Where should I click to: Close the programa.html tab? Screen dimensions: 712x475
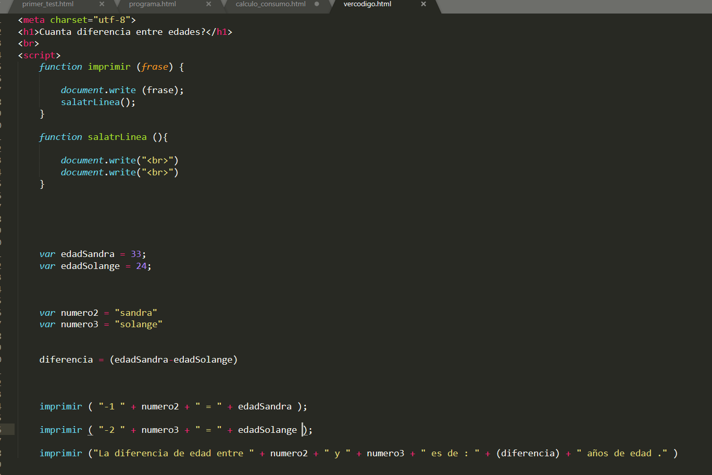coord(208,4)
